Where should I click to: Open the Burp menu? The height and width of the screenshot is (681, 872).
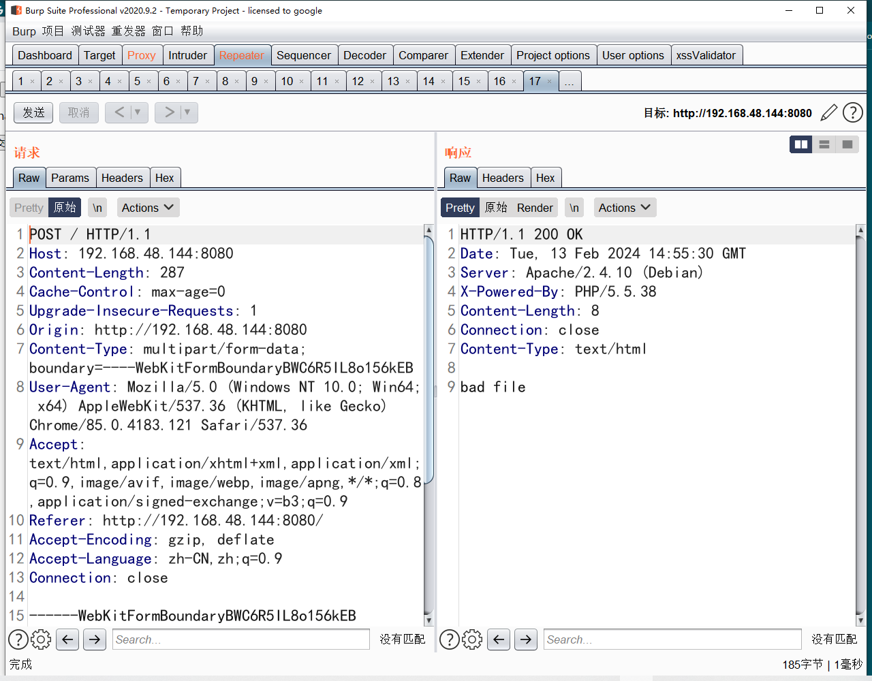click(x=24, y=31)
